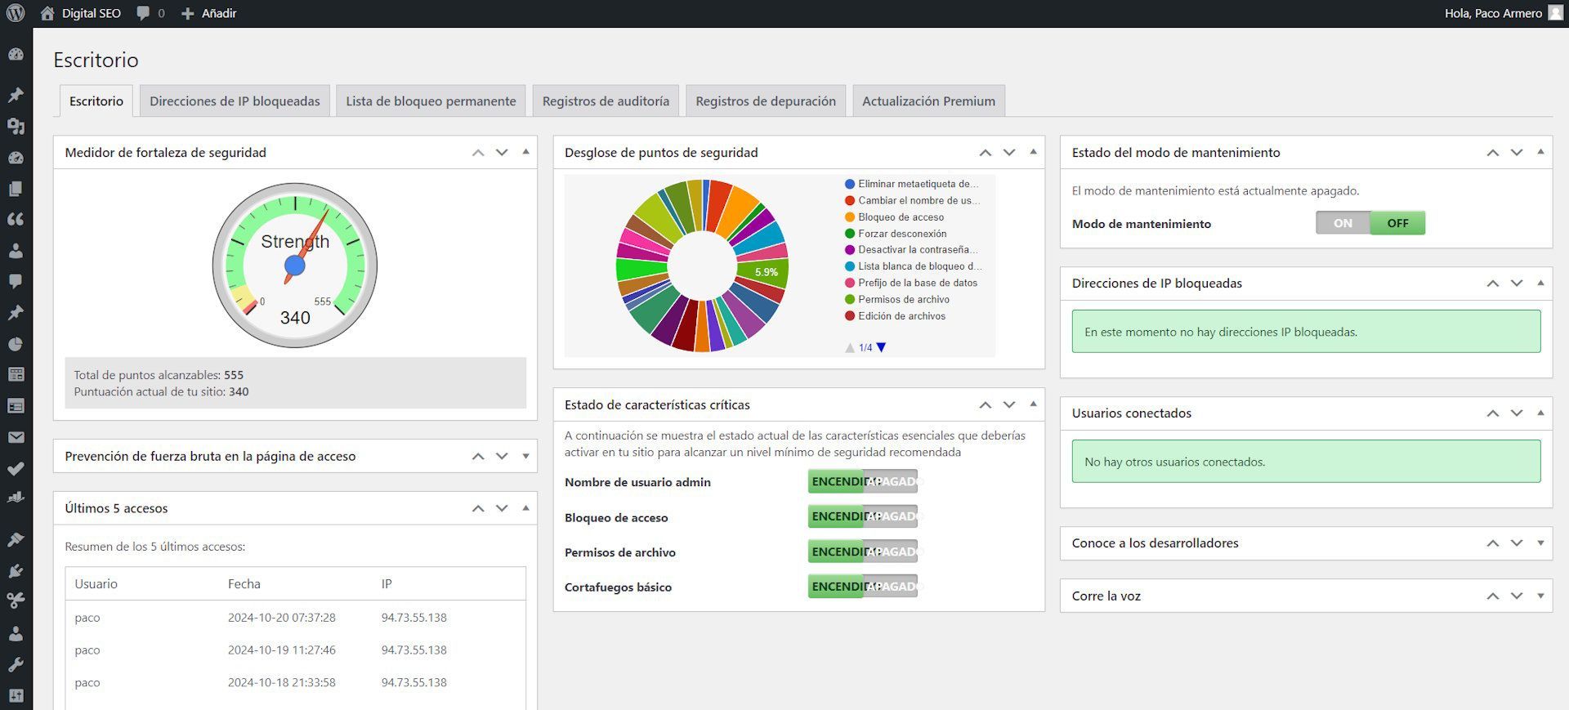Toggle Bloqueo de acceso switch
Viewport: 1569px width, 710px height.
[863, 516]
